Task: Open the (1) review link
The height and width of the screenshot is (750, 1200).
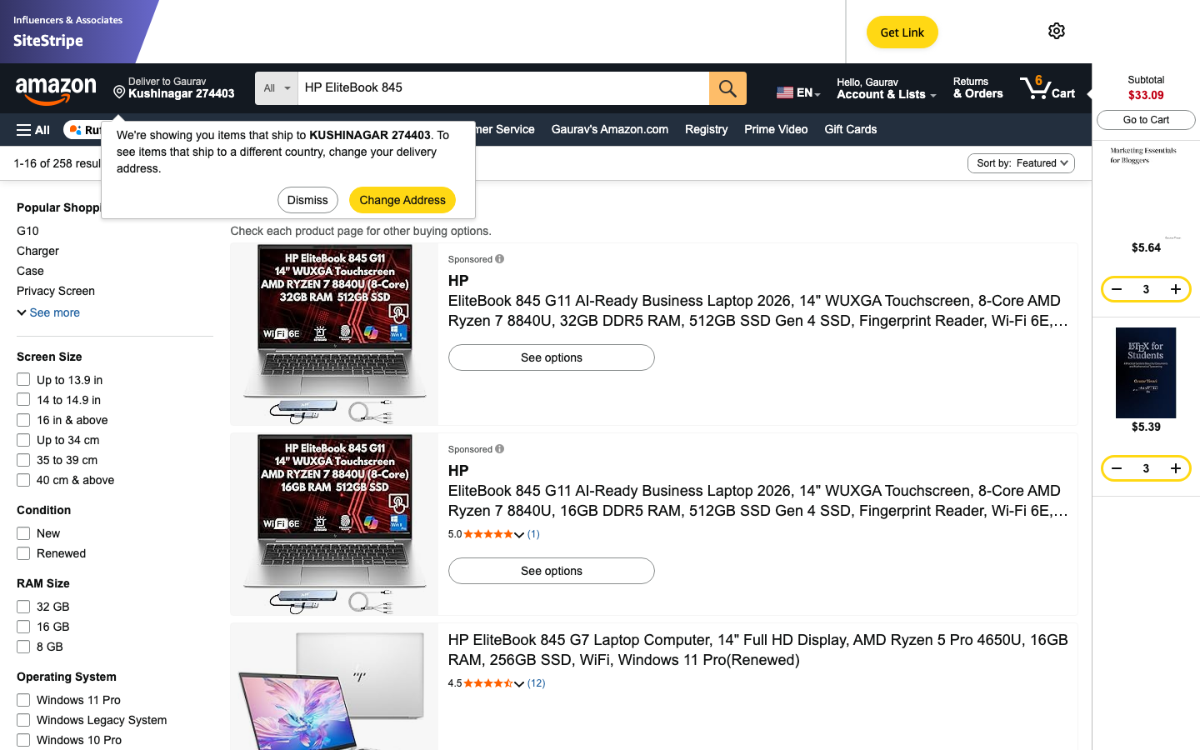Action: click(x=533, y=534)
